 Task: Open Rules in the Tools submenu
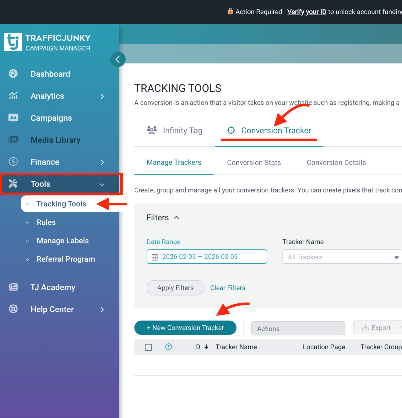tap(46, 222)
